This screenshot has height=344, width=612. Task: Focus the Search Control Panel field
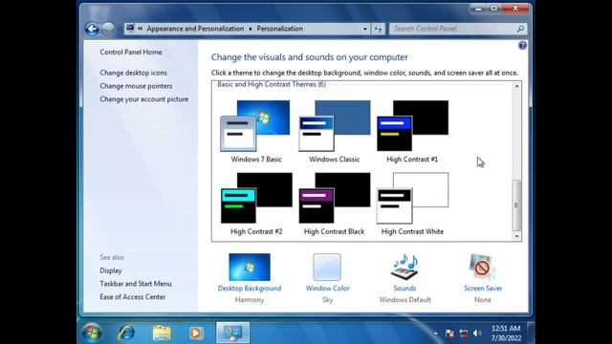tap(453, 29)
